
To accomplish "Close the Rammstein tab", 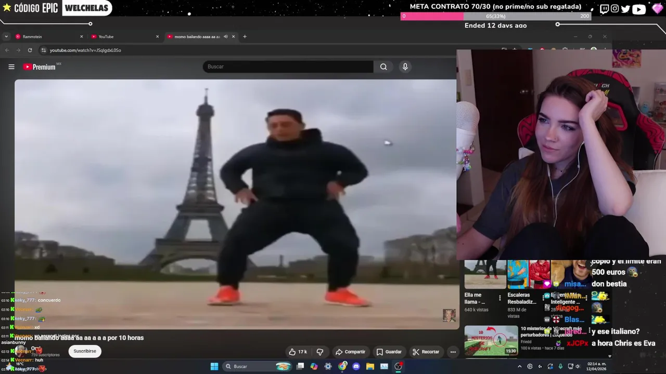I will pyautogui.click(x=81, y=36).
